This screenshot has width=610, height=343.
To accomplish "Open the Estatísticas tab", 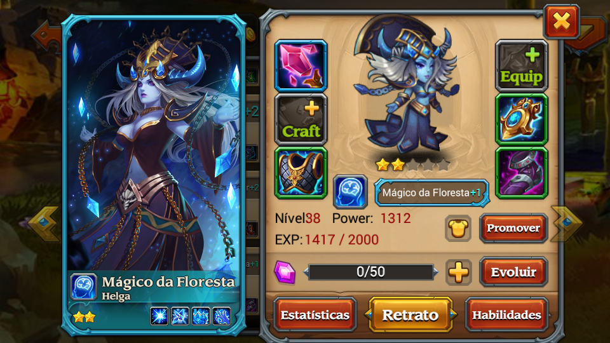I will tap(315, 314).
